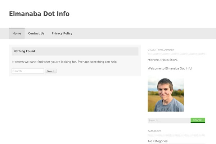Click the gray Search button
216x144 pixels.
tap(50, 71)
